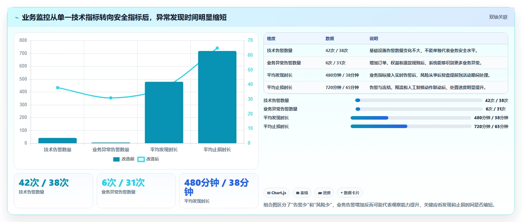Toggle the 改造后 legend entry
522x222 pixels.
pos(148,159)
